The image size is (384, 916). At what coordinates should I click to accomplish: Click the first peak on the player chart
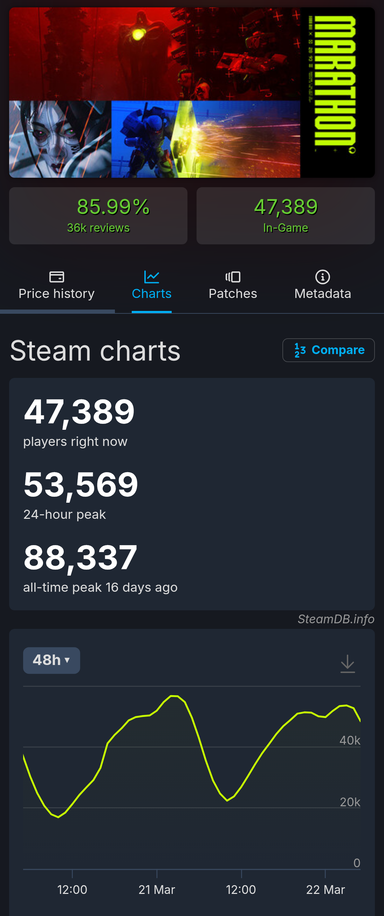click(174, 696)
